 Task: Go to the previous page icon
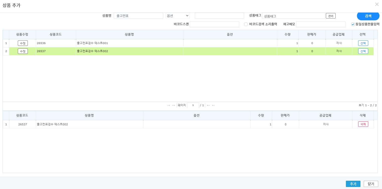[x=173, y=105]
